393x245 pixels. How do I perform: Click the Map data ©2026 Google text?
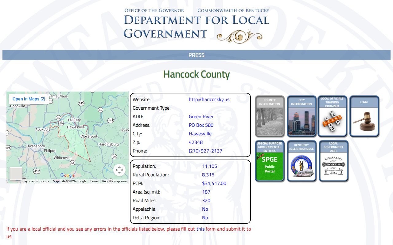(69, 181)
